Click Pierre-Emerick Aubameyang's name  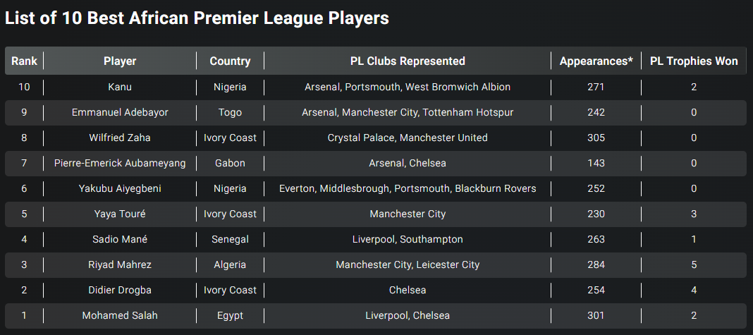120,164
